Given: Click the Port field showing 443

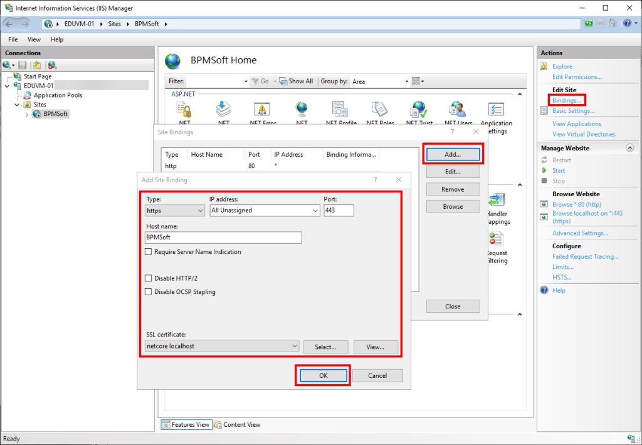Looking at the screenshot, I should (339, 211).
